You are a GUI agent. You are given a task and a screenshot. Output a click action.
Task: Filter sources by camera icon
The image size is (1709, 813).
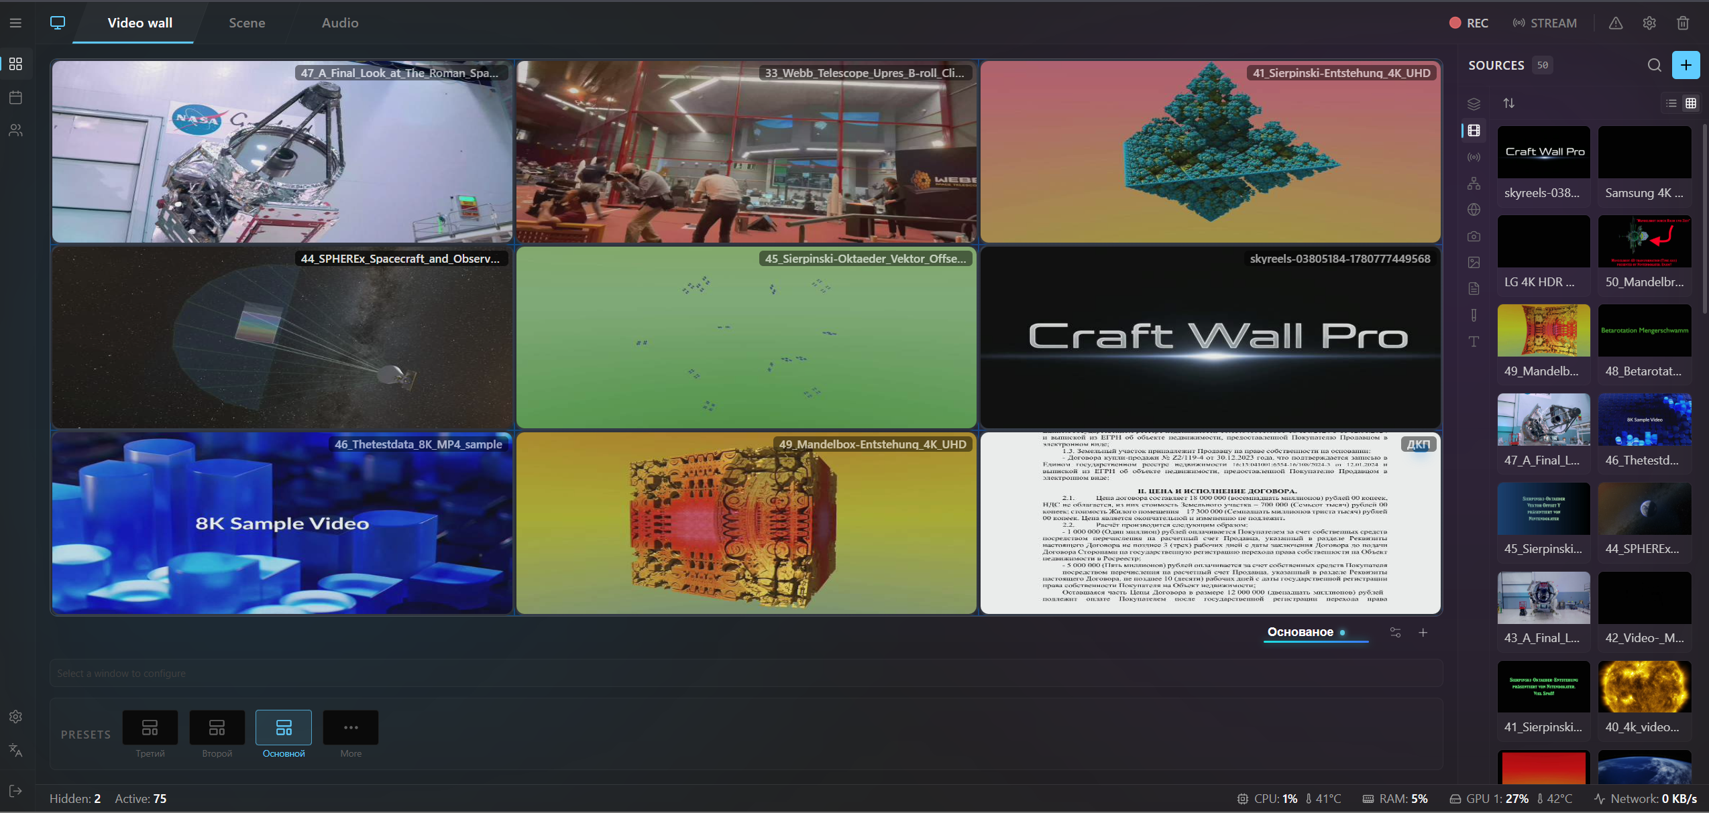pos(1474,236)
